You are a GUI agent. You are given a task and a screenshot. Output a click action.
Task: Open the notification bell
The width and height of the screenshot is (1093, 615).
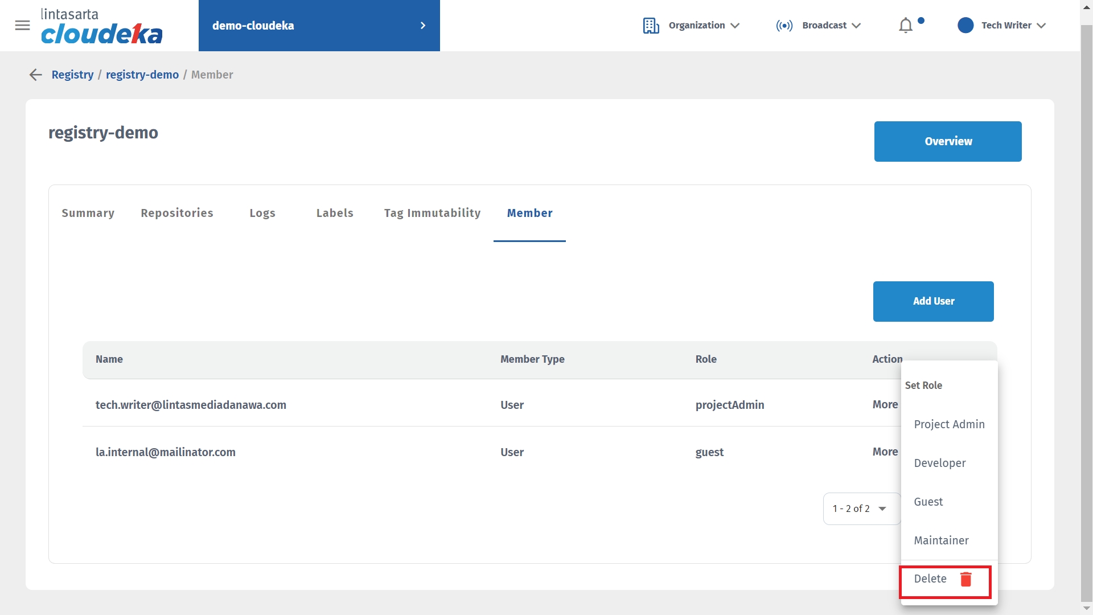tap(905, 26)
